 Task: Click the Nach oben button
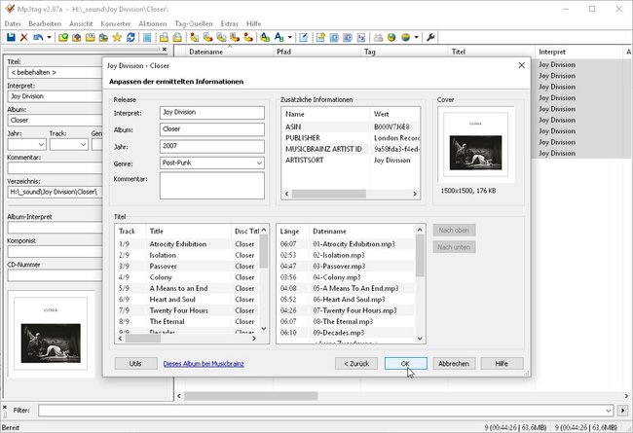[x=454, y=230]
